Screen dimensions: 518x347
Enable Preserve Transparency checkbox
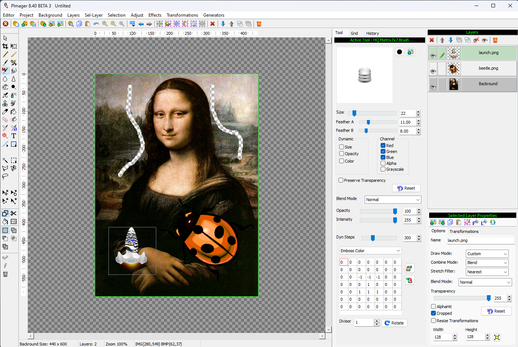341,180
